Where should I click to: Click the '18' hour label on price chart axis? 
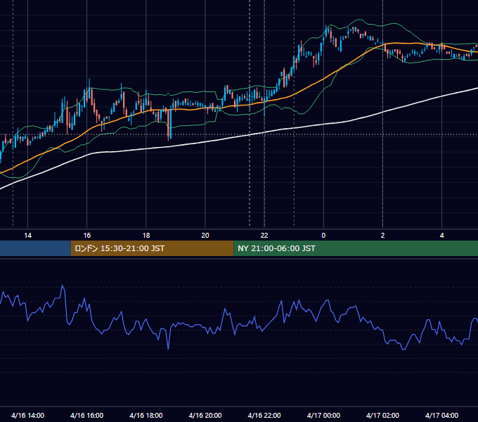pos(146,236)
